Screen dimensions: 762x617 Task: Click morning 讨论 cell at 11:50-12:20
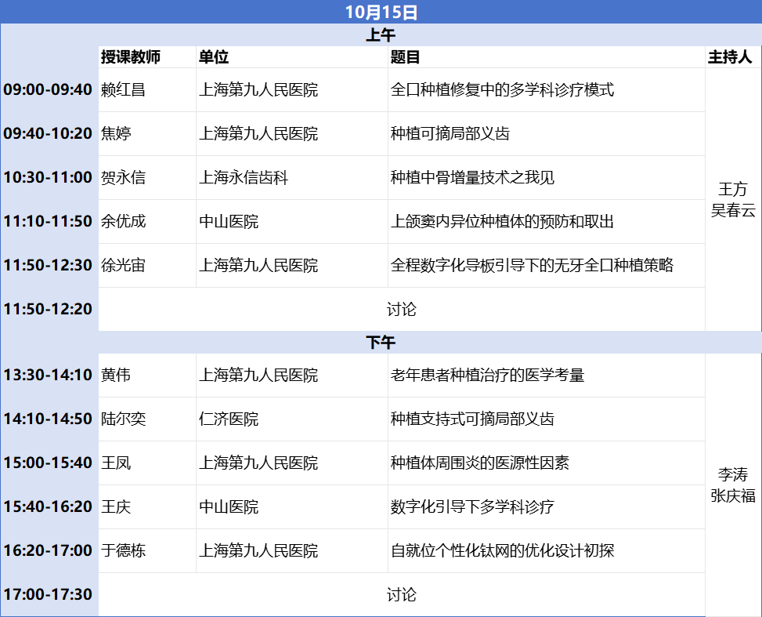pyautogui.click(x=402, y=309)
